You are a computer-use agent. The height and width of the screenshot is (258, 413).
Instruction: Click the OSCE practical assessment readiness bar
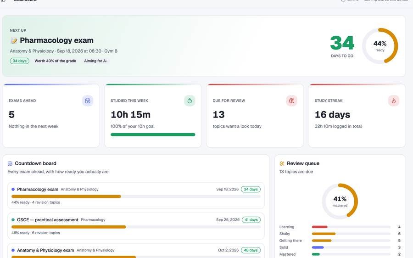click(x=136, y=227)
